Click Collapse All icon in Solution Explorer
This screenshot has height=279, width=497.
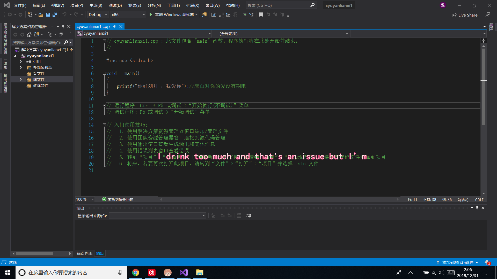61,34
